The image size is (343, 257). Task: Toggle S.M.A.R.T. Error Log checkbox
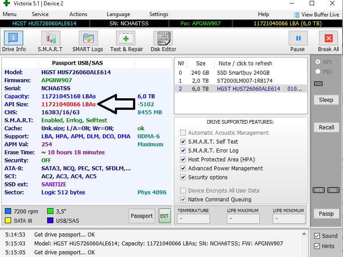pyautogui.click(x=183, y=150)
